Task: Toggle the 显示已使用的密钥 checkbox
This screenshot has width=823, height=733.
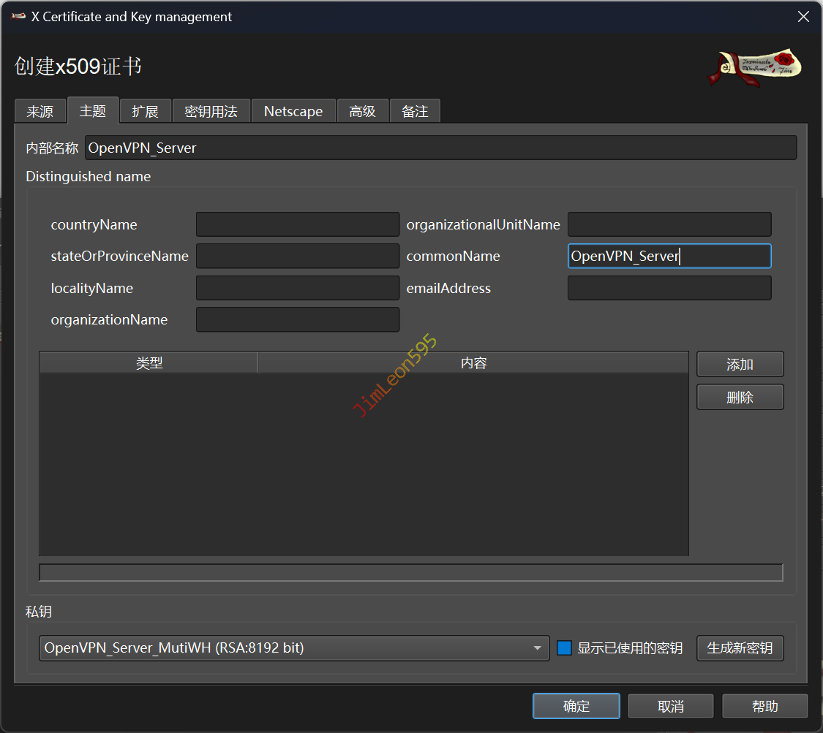Action: coord(564,648)
